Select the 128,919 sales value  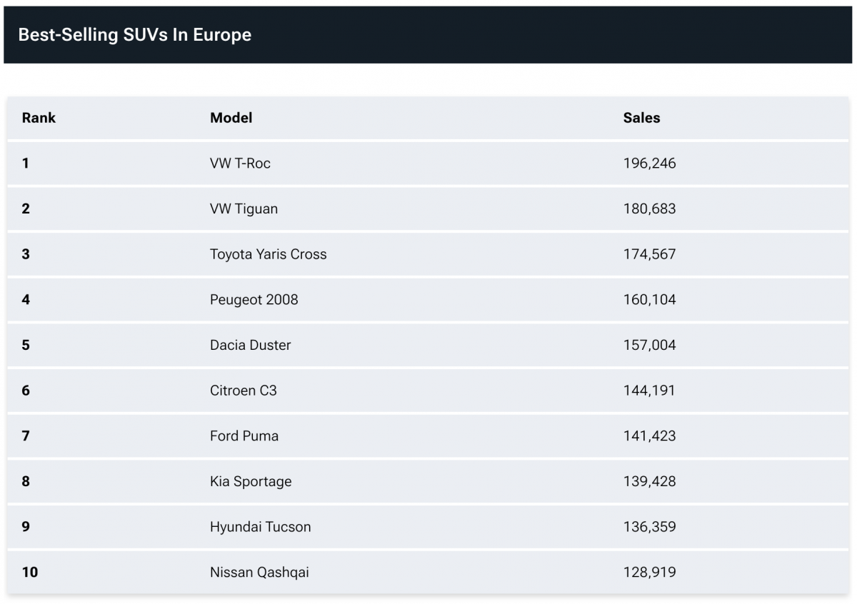[x=649, y=573]
